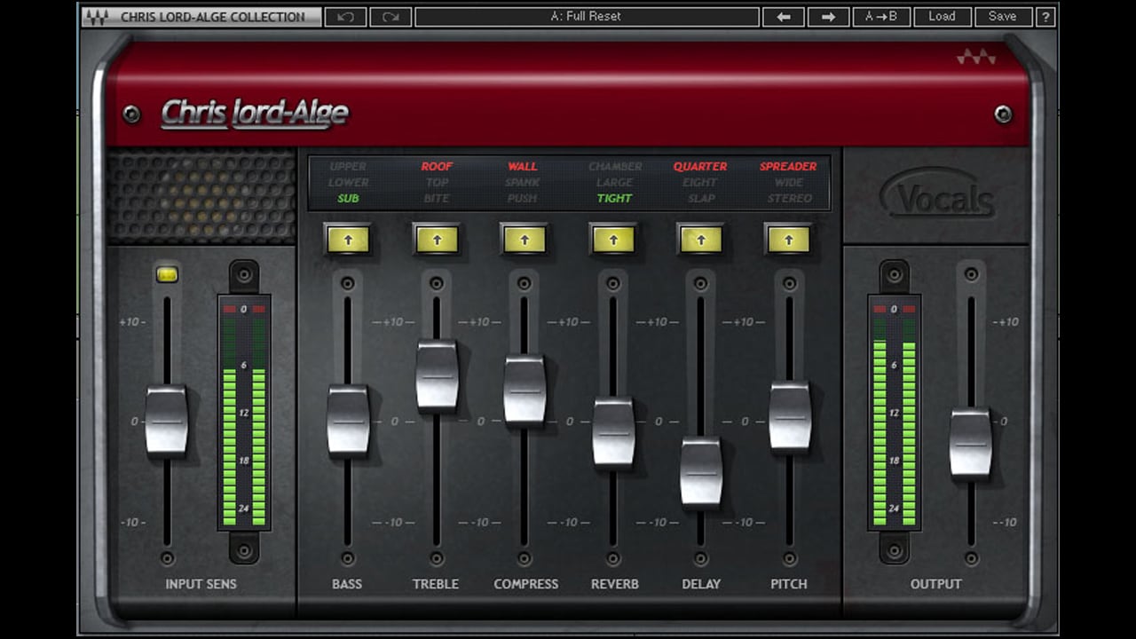Click the UPPER bass mode label

tap(348, 167)
